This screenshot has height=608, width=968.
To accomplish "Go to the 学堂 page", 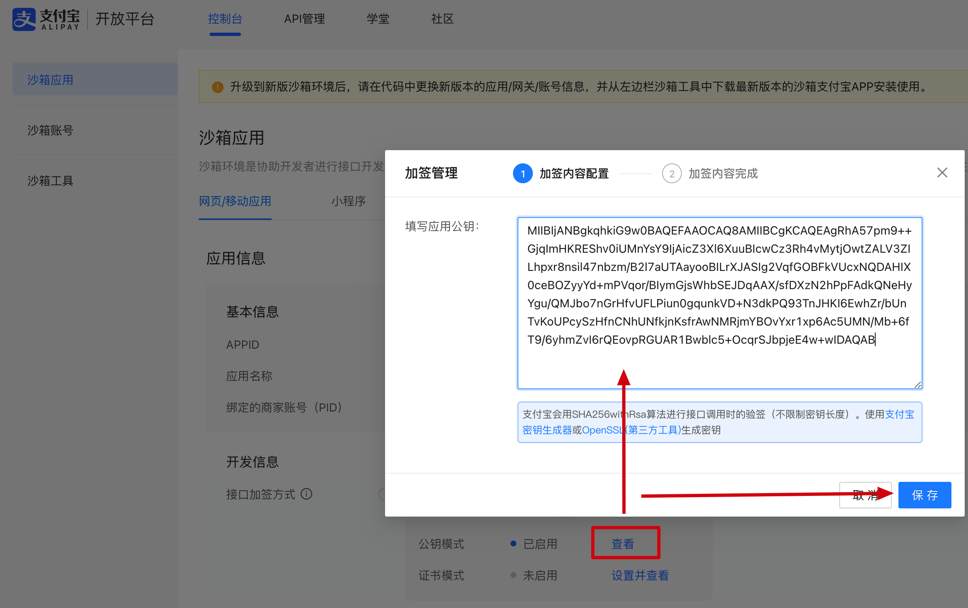I will coord(378,19).
